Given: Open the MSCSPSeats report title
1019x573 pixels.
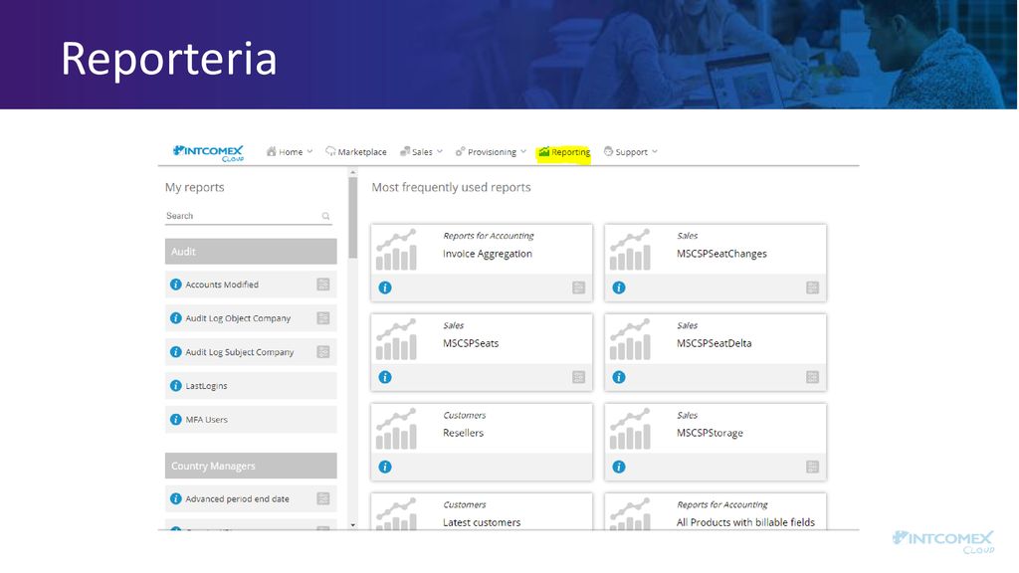Looking at the screenshot, I should click(x=471, y=343).
